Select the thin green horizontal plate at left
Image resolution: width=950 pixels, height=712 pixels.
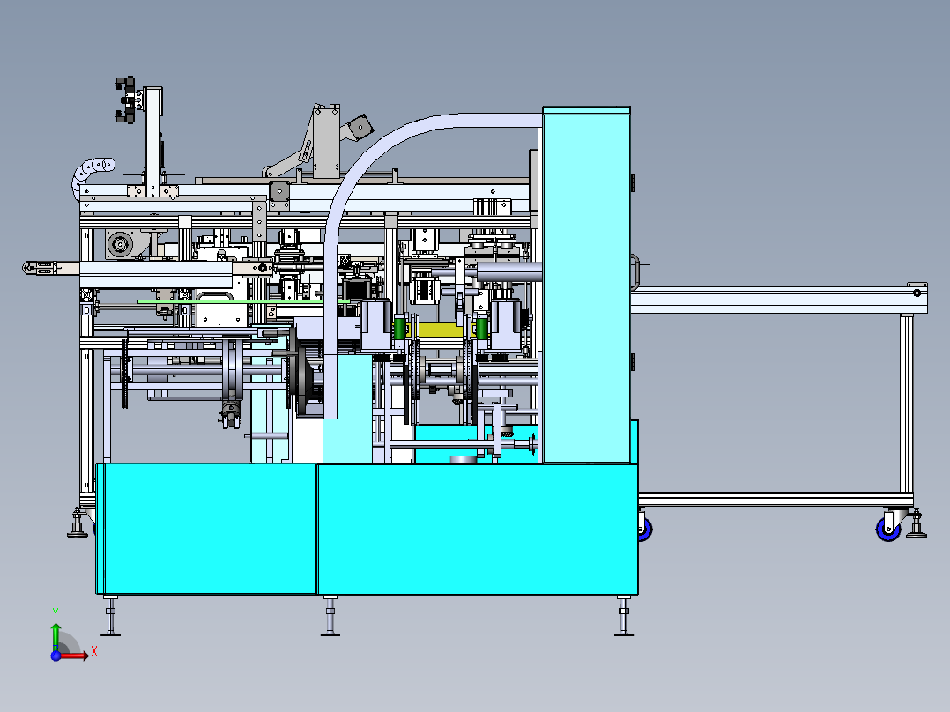click(243, 301)
